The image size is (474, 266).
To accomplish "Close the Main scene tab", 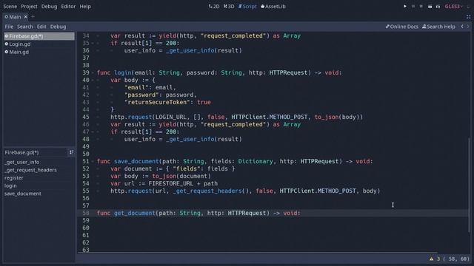I will pos(26,17).
